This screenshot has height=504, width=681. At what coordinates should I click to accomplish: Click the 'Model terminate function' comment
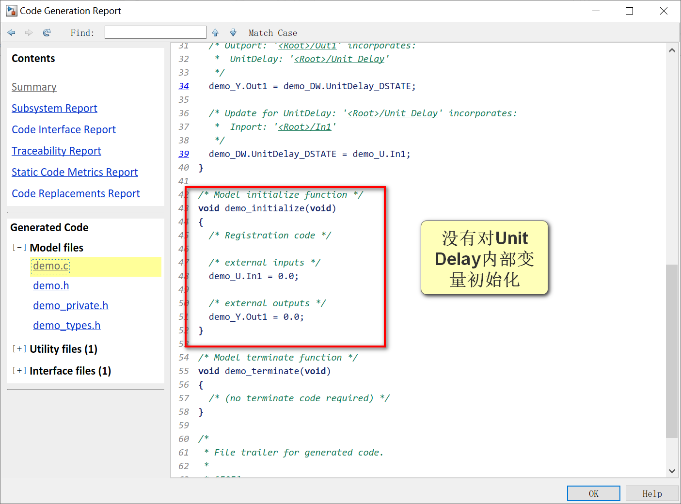coord(278,358)
